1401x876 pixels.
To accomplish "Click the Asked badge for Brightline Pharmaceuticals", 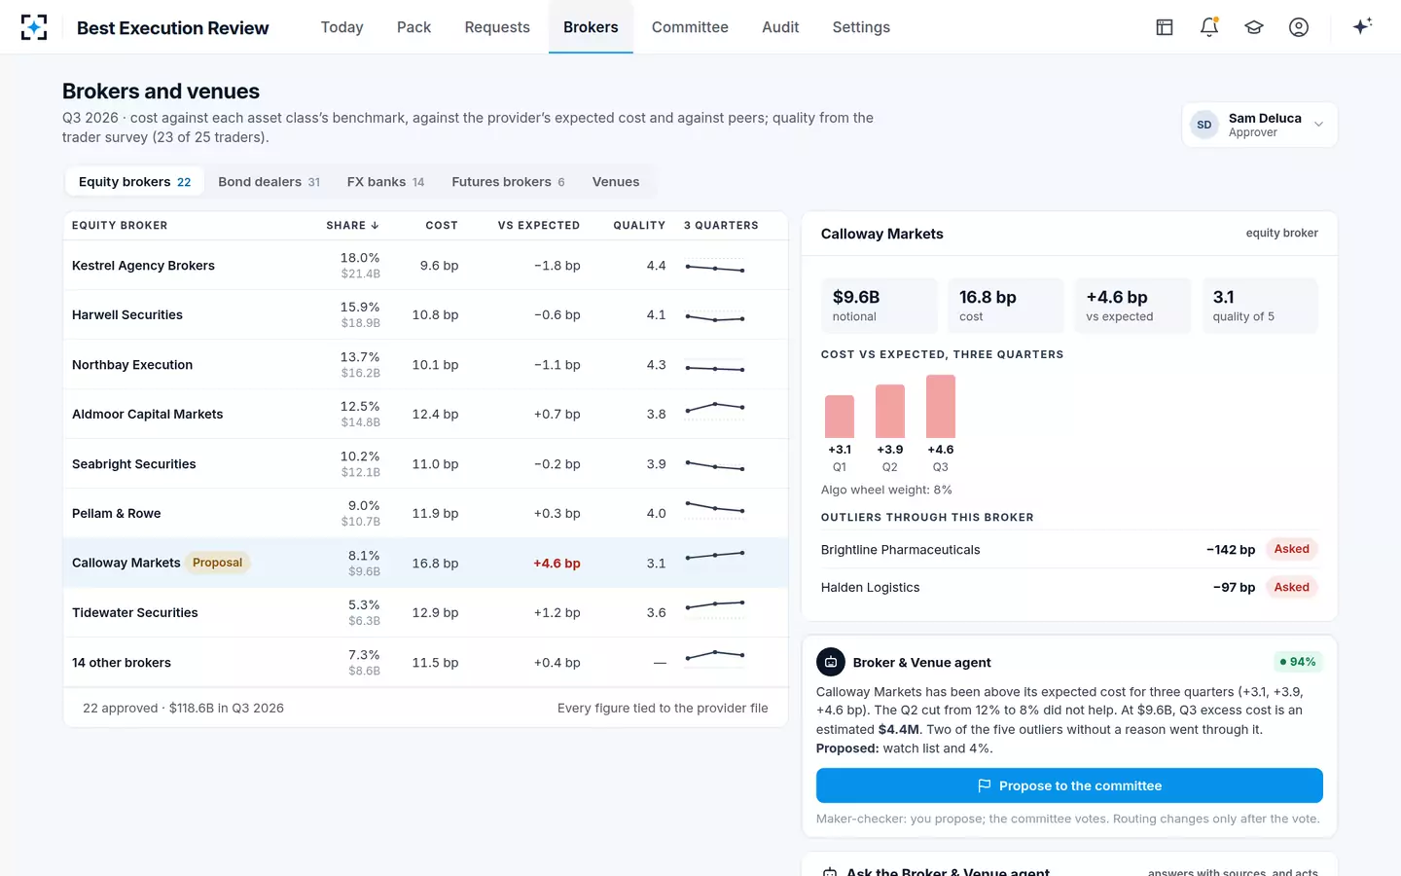I will click(1291, 549).
